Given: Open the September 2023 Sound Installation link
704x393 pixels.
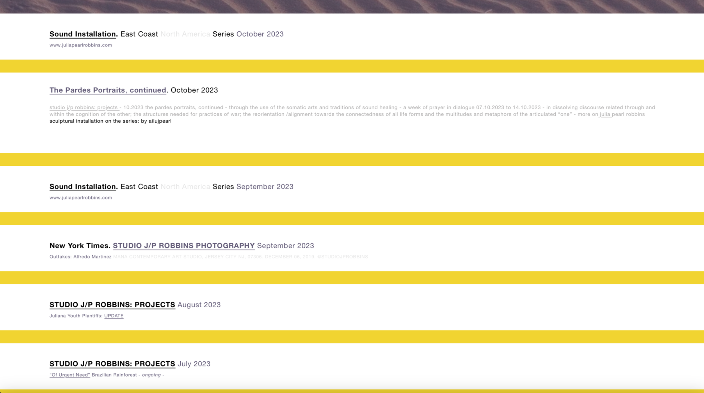Looking at the screenshot, I should coord(83,187).
